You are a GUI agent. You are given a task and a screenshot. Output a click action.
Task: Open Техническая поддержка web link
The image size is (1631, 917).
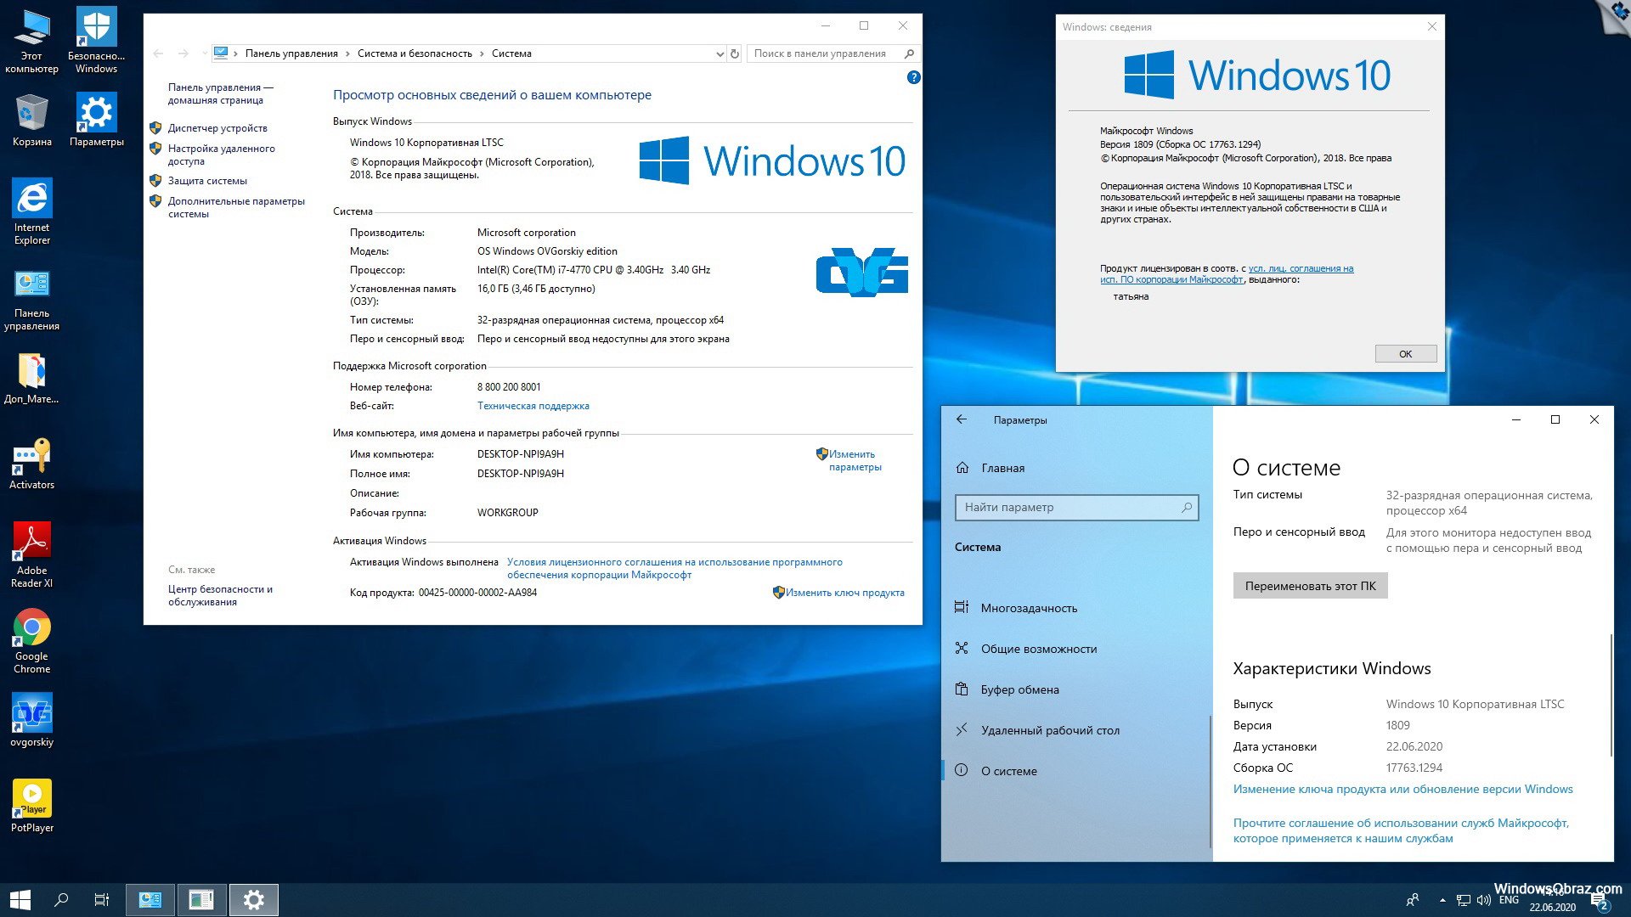tap(532, 404)
